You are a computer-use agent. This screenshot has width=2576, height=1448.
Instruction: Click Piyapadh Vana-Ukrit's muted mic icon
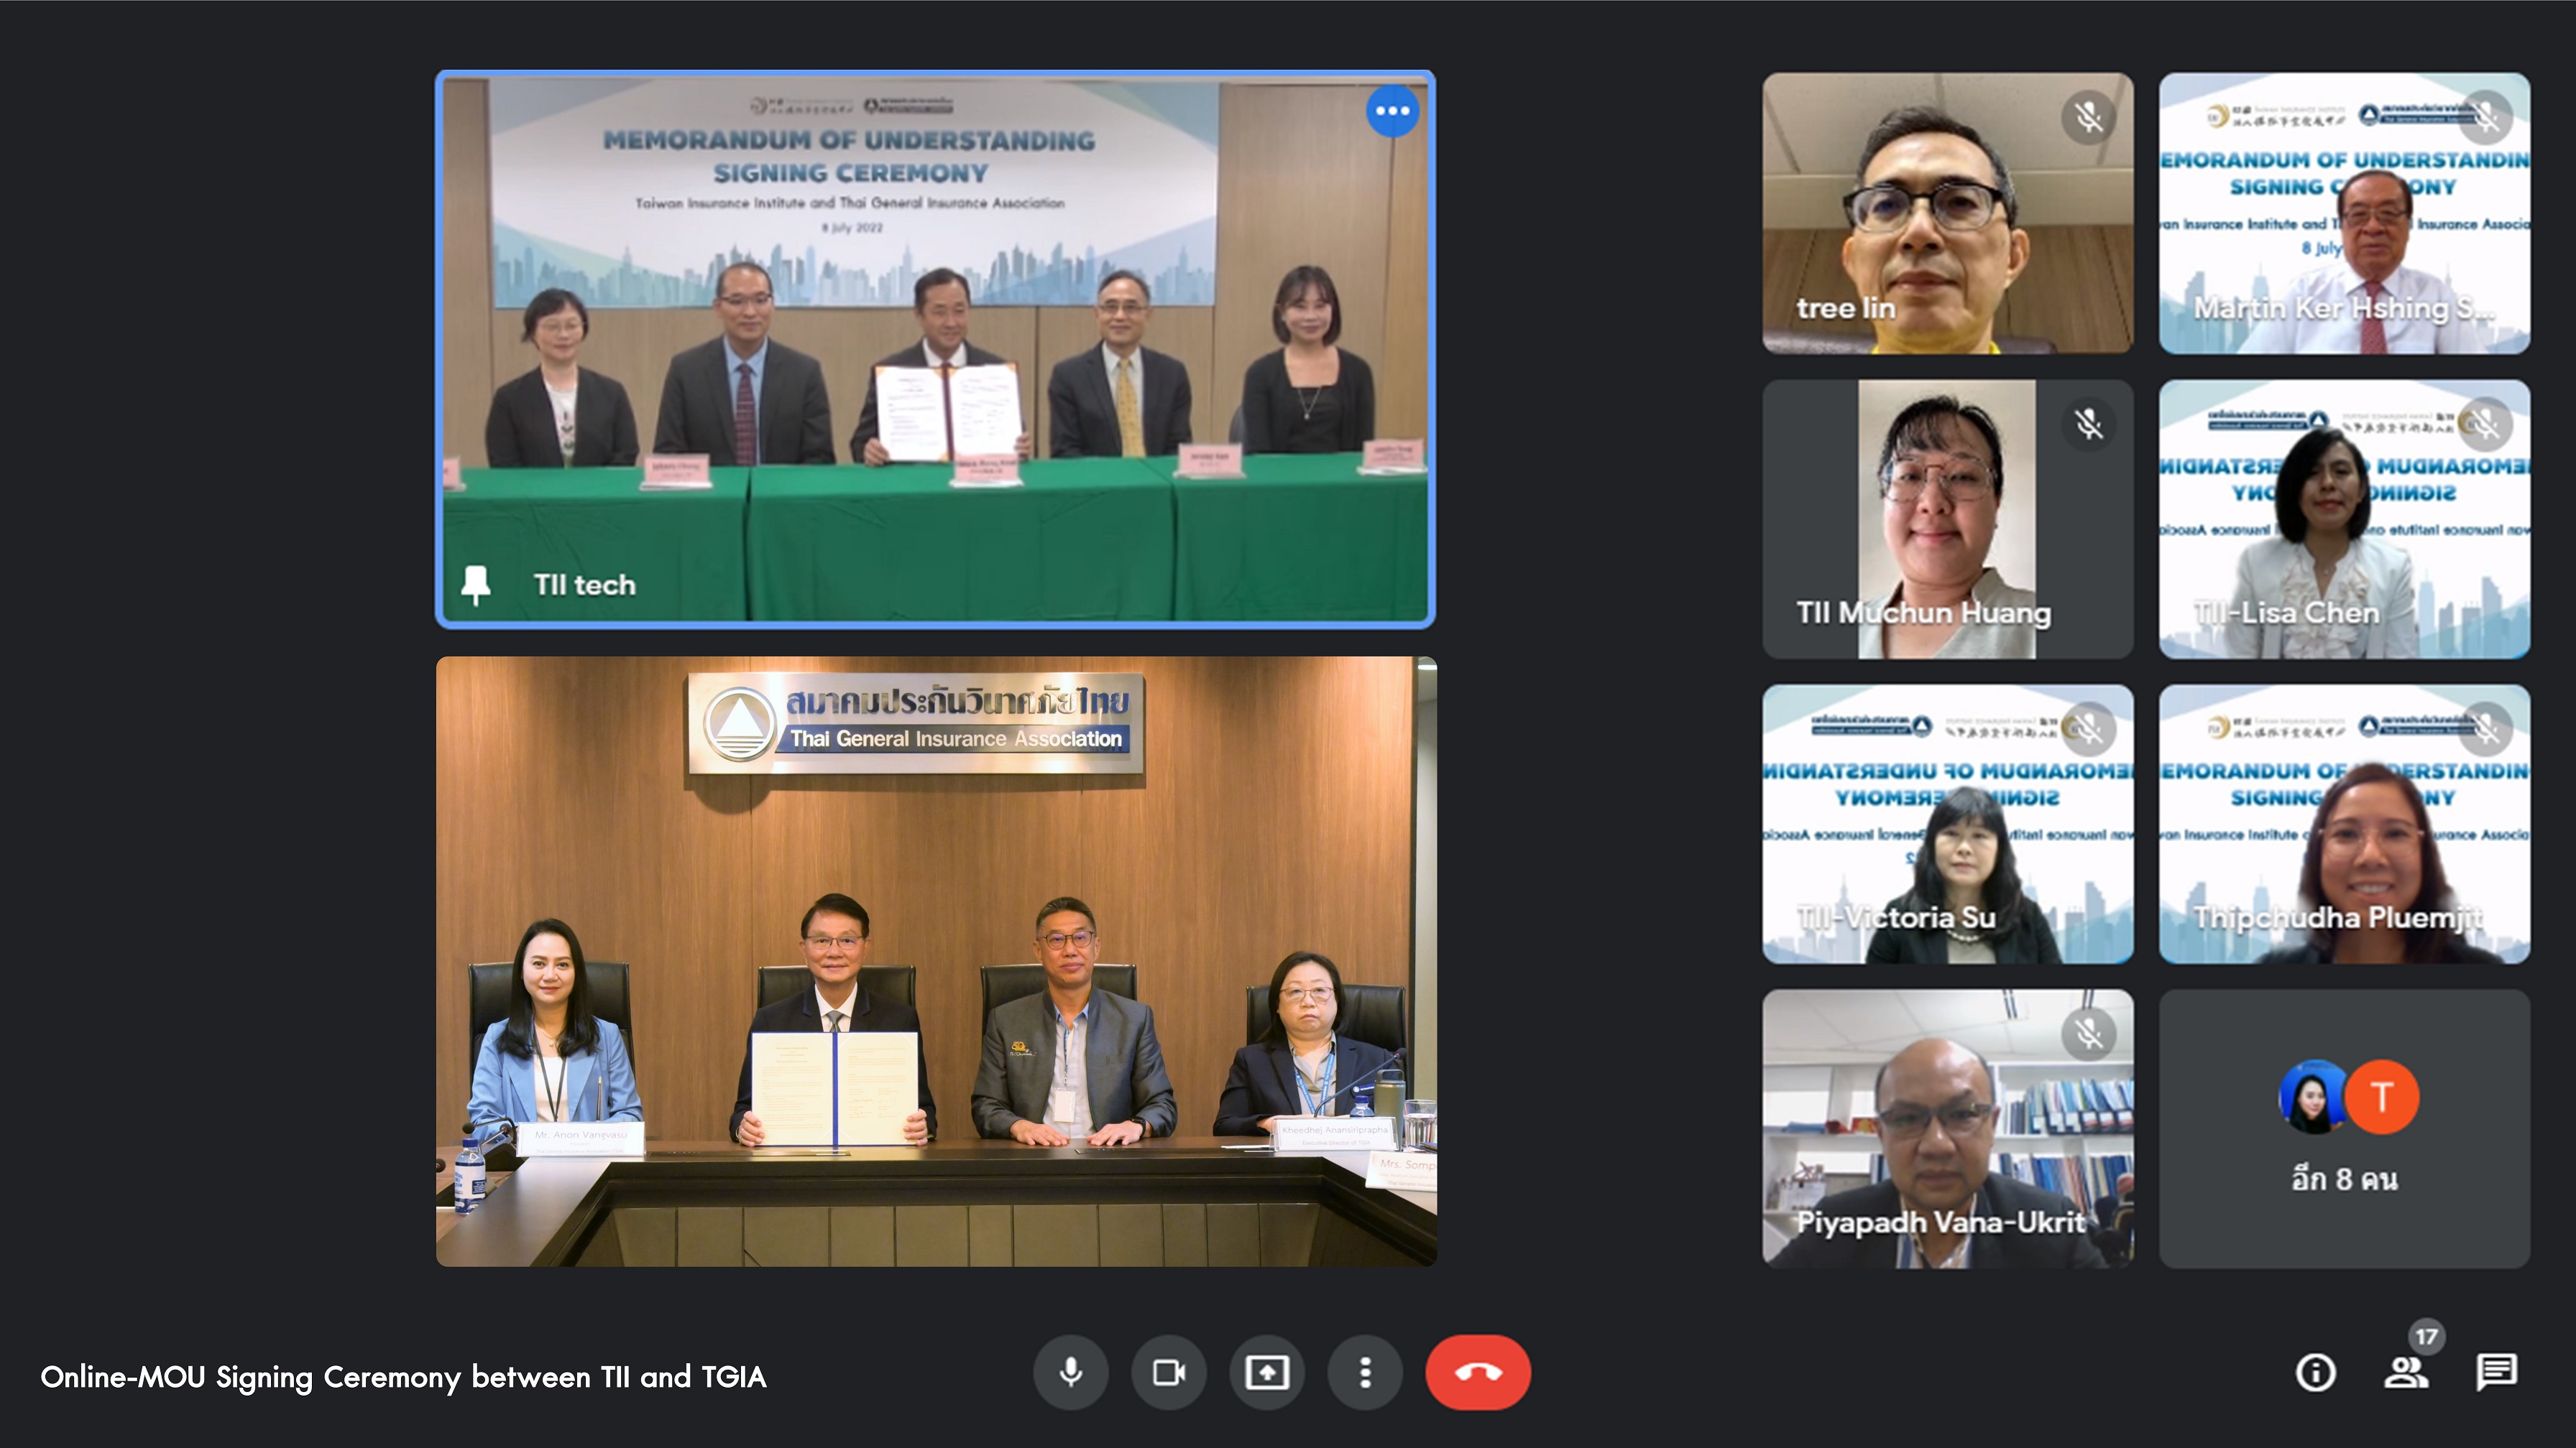click(2088, 1034)
